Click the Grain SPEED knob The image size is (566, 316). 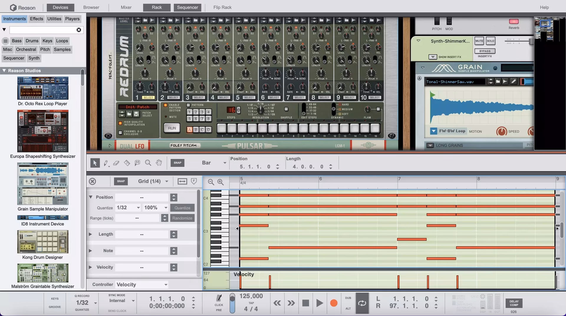501,131
